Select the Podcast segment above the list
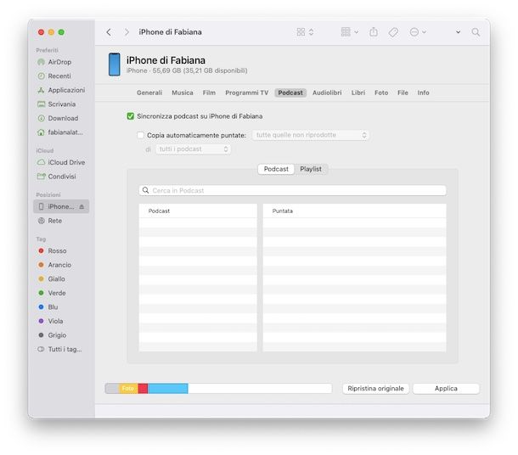The image size is (518, 455). (x=276, y=169)
